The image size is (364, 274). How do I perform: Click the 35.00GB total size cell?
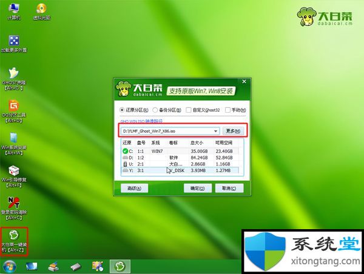coord(199,152)
